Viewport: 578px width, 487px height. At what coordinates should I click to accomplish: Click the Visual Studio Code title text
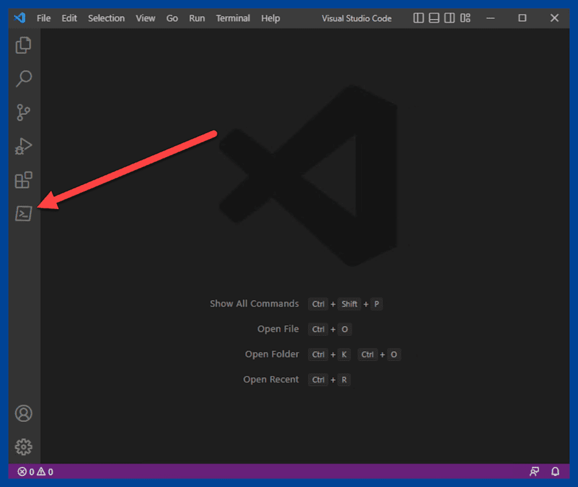[x=356, y=18]
